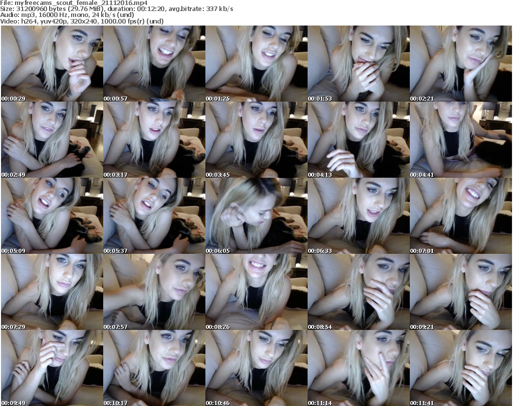
Task: Select the thumbnail frame stamped 00:04:41
Action: 461,140
